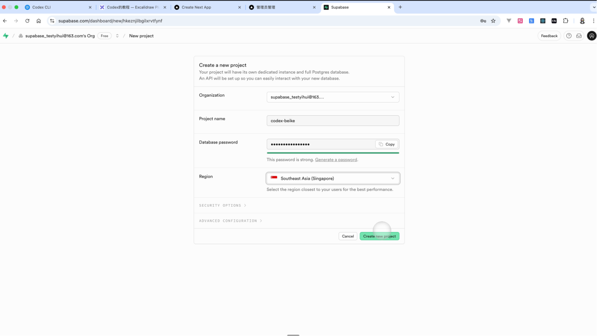This screenshot has width=597, height=336.
Task: Click the Create new project button
Action: 379,236
